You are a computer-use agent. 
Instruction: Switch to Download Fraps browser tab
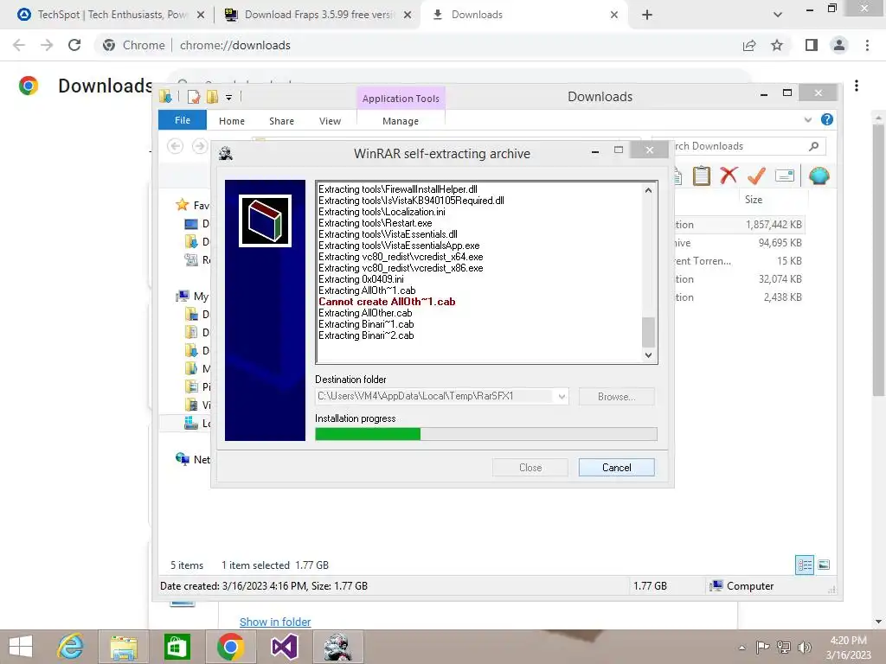[x=318, y=15]
